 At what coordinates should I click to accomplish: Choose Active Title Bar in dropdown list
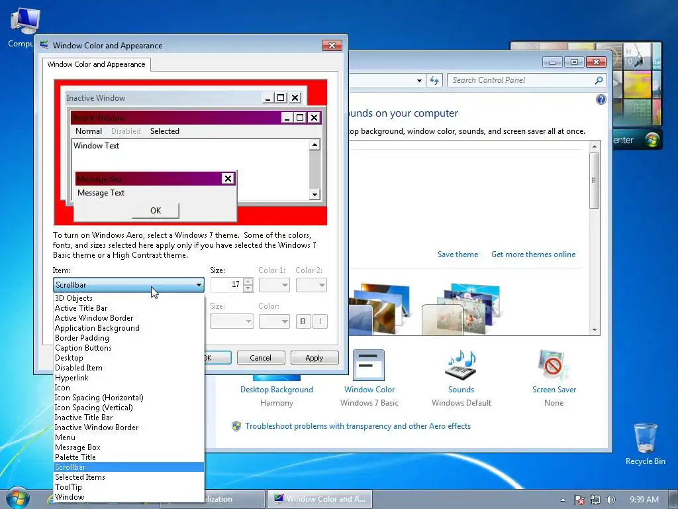click(x=128, y=308)
